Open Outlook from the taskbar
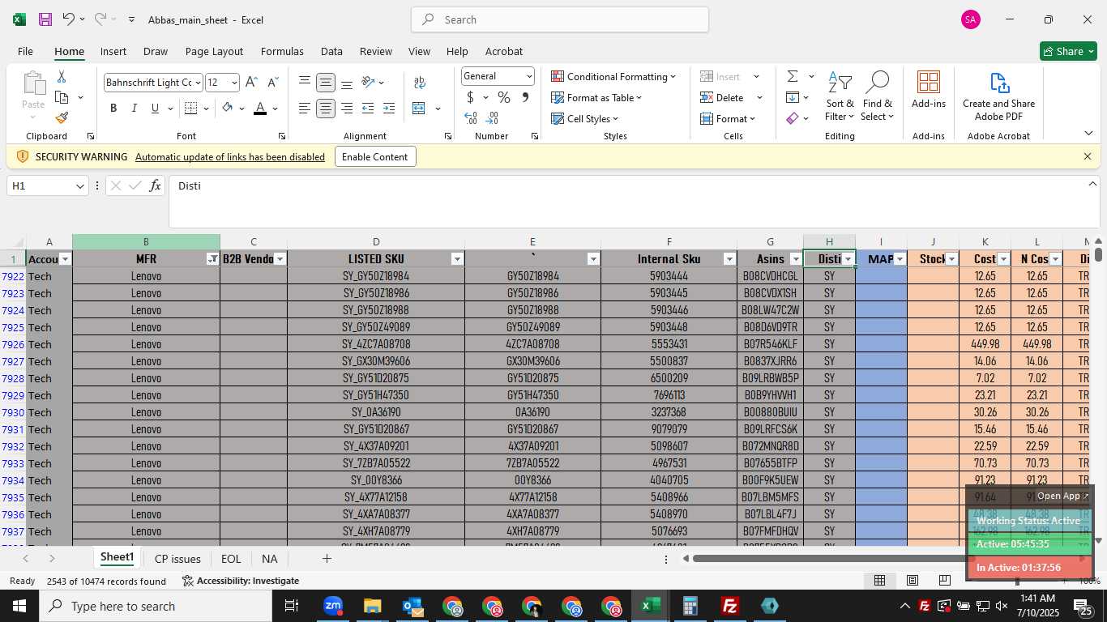 (x=412, y=606)
